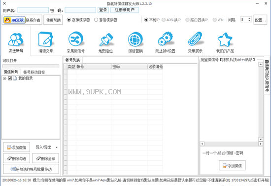The height and width of the screenshot is (186, 271).
Task: Click the file icon beside 我的目录
Action: pyautogui.click(x=15, y=78)
